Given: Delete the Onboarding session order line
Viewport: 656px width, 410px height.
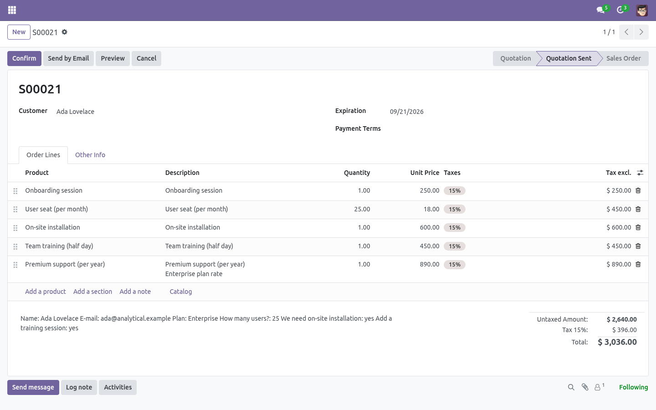Looking at the screenshot, I should click(x=638, y=190).
